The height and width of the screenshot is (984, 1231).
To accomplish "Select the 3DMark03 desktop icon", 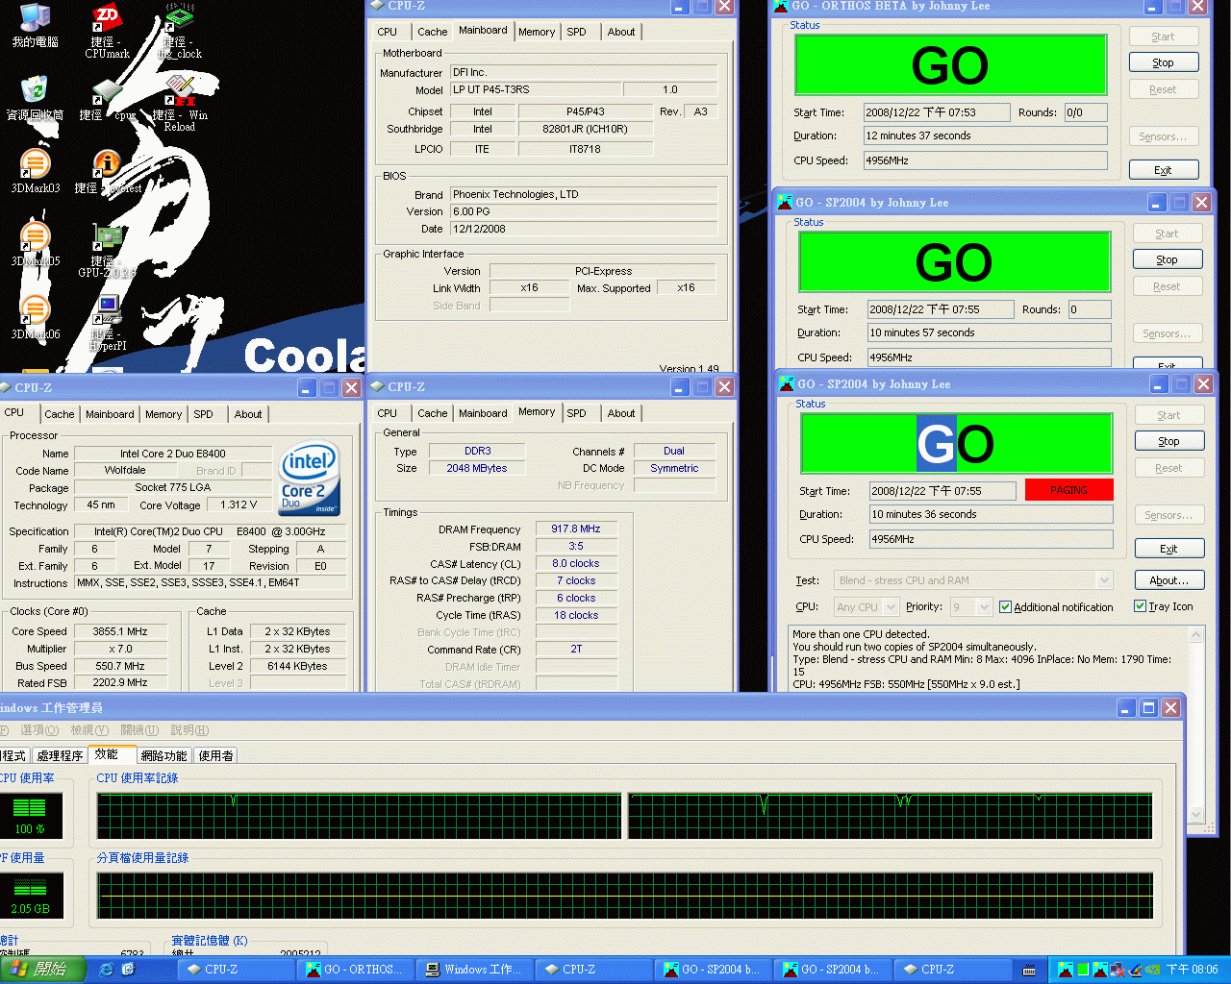I will point(36,172).
